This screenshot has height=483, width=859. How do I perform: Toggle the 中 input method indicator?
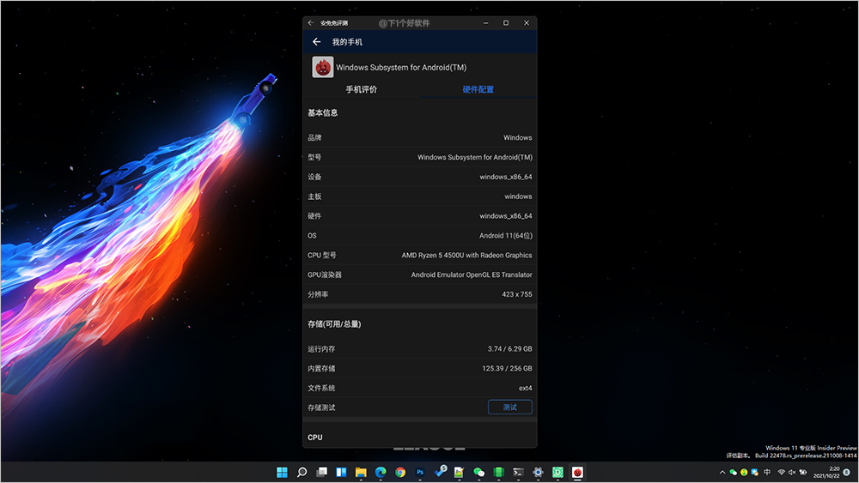(766, 472)
